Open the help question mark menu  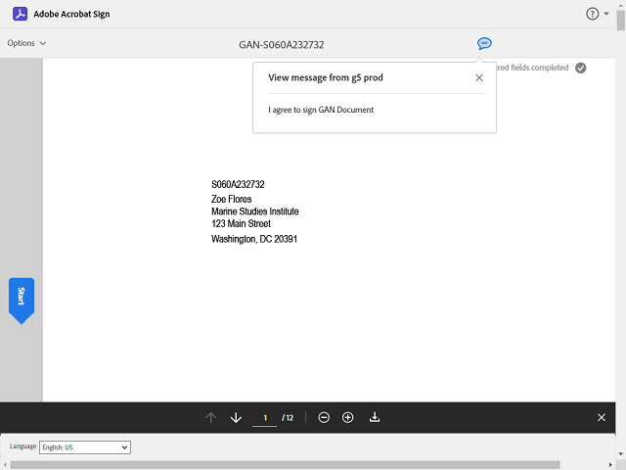coord(592,14)
